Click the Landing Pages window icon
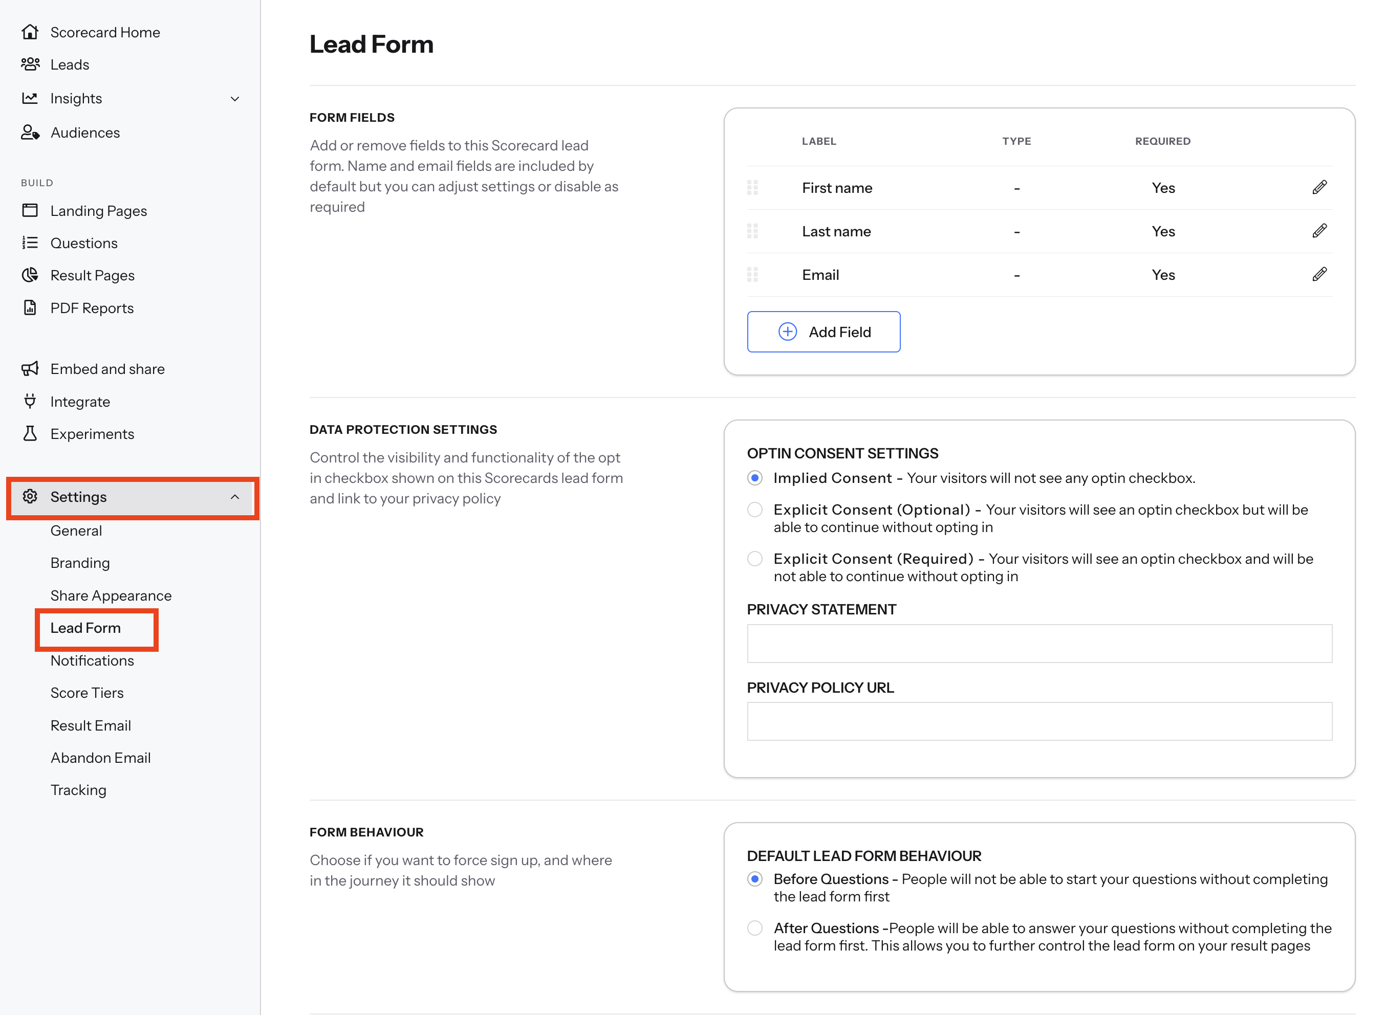1386x1015 pixels. [30, 211]
